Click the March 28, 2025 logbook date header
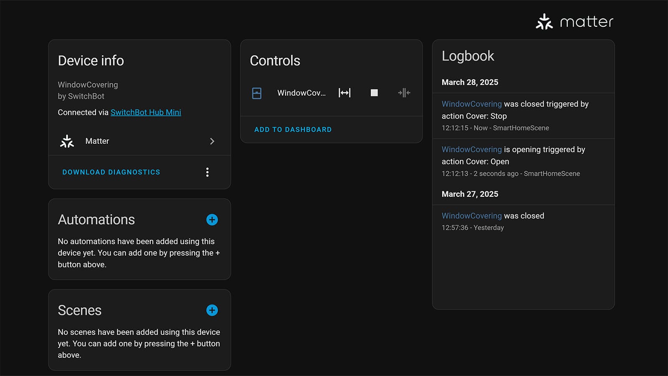The width and height of the screenshot is (668, 376). 470,82
